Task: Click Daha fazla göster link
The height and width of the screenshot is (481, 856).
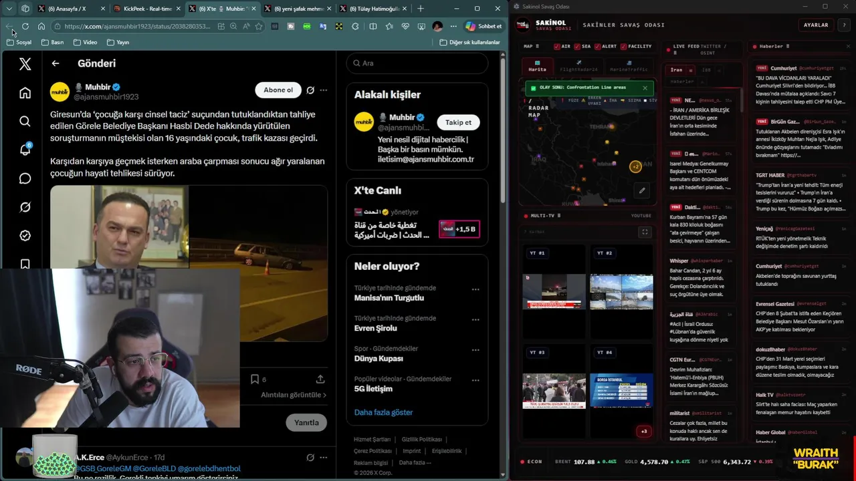Action: coord(383,412)
